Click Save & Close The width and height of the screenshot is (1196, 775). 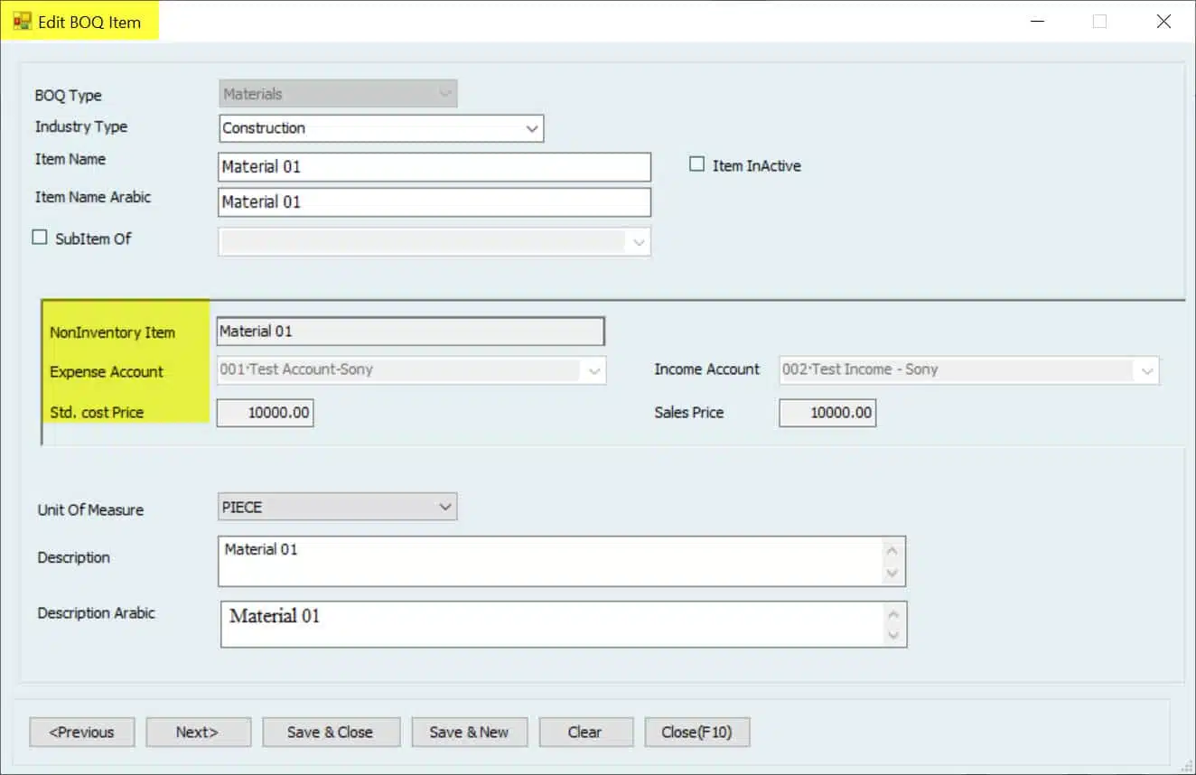pyautogui.click(x=331, y=733)
